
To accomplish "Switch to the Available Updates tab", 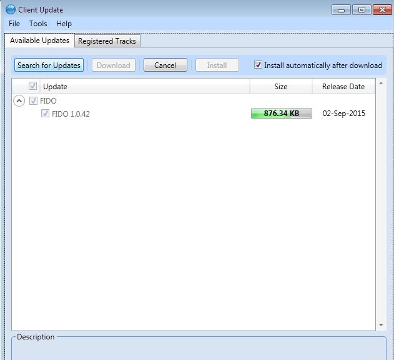I will click(39, 41).
